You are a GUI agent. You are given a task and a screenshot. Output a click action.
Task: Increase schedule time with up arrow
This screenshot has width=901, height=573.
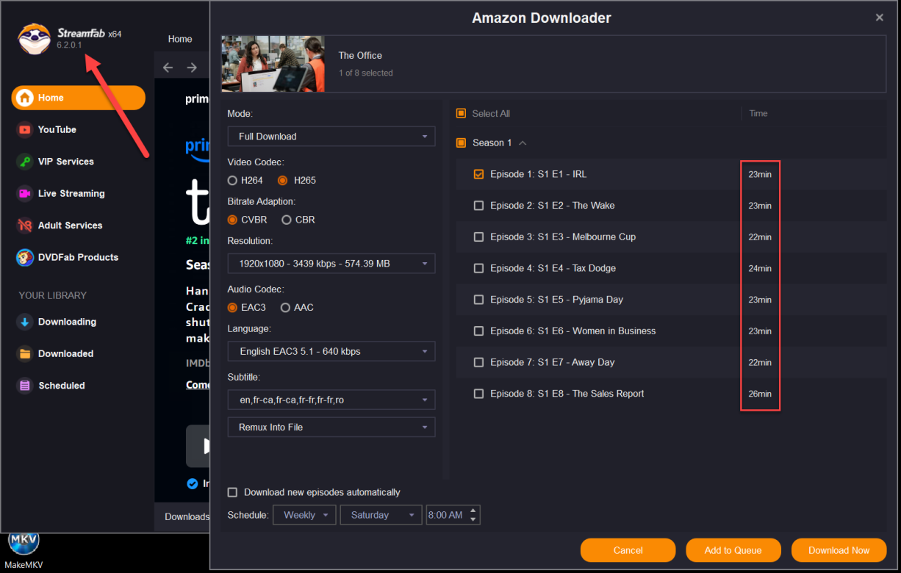click(x=473, y=511)
